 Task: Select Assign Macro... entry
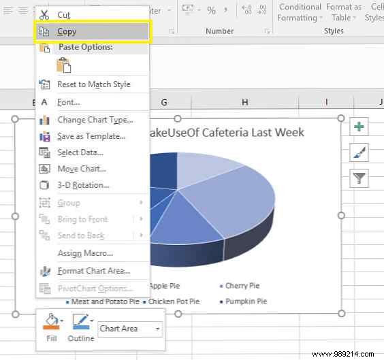pos(93,253)
